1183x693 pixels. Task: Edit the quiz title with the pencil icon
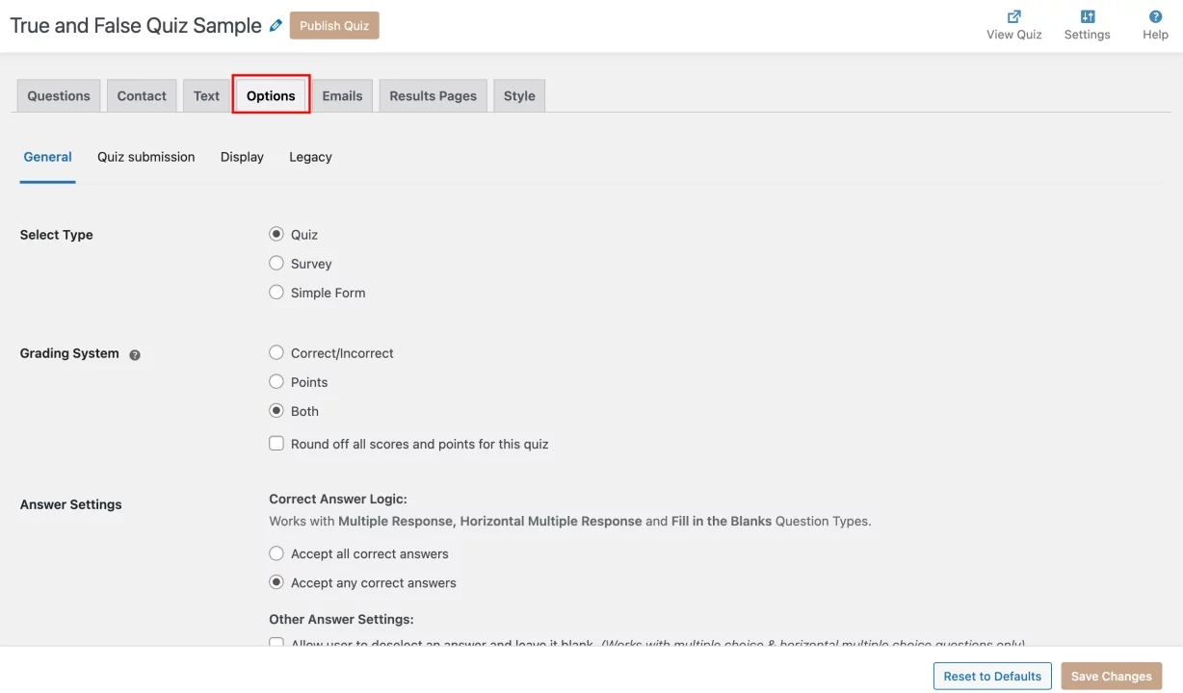pos(275,25)
